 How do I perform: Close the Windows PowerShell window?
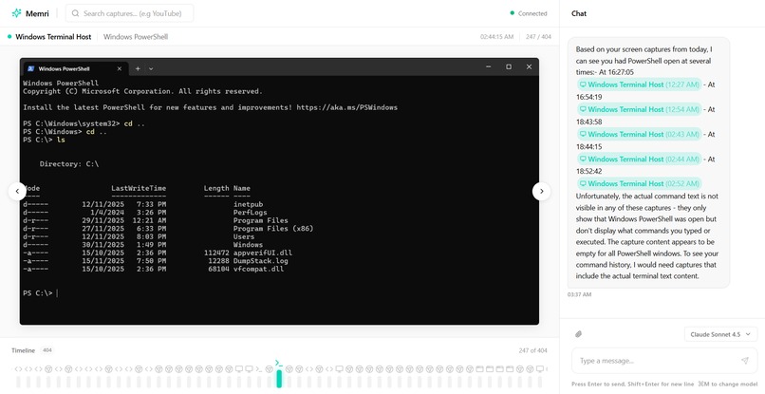tap(529, 66)
